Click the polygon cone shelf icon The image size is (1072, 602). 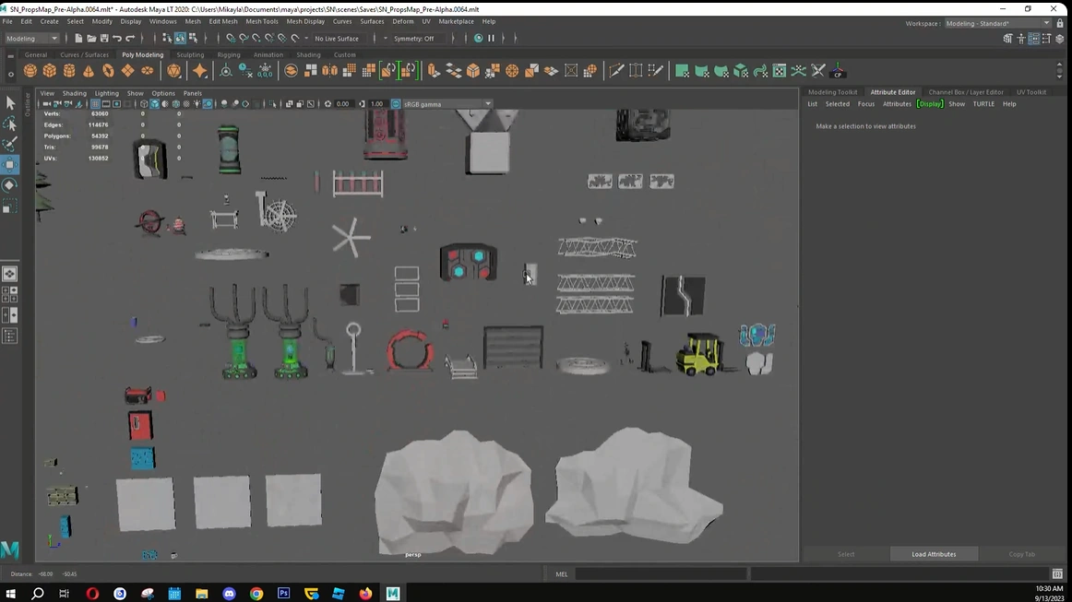coord(89,71)
